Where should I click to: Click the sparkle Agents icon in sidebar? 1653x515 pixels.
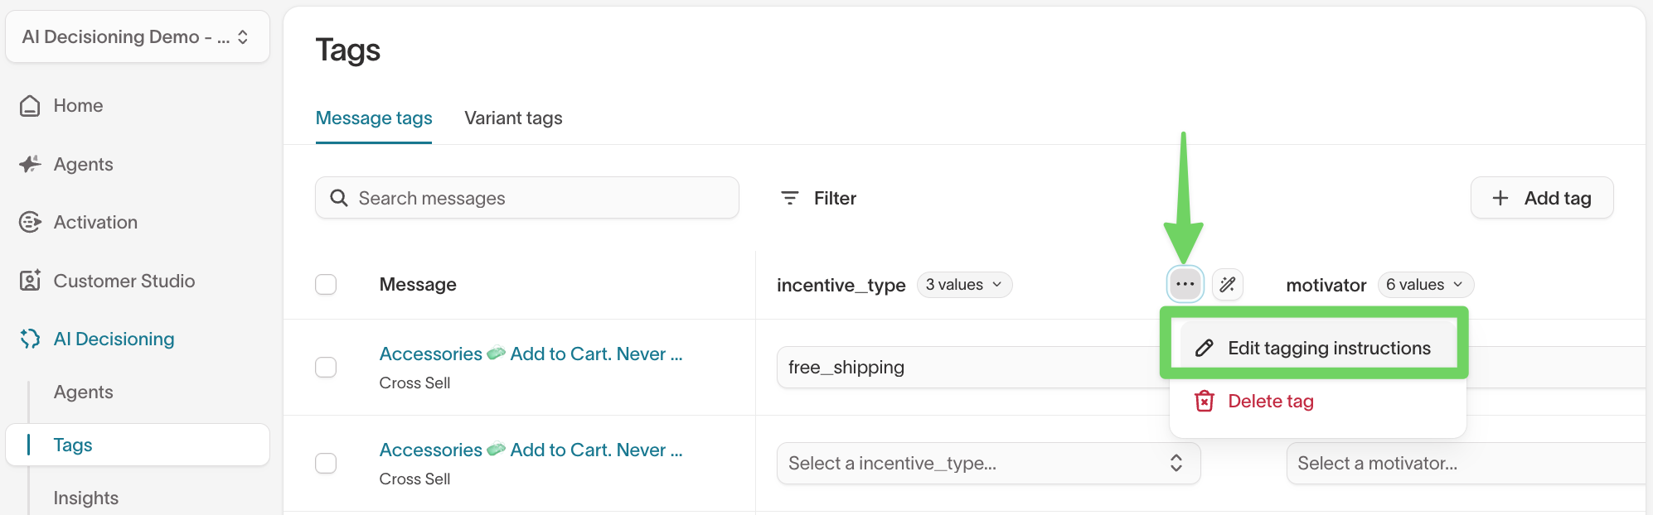tap(30, 164)
